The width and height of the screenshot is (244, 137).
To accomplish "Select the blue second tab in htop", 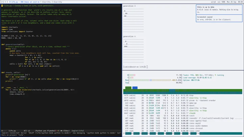I will coord(135,88).
